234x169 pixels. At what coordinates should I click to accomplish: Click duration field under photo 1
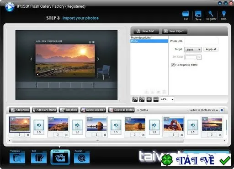20,135
